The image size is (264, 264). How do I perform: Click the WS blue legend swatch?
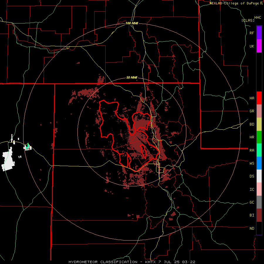tap(259, 163)
